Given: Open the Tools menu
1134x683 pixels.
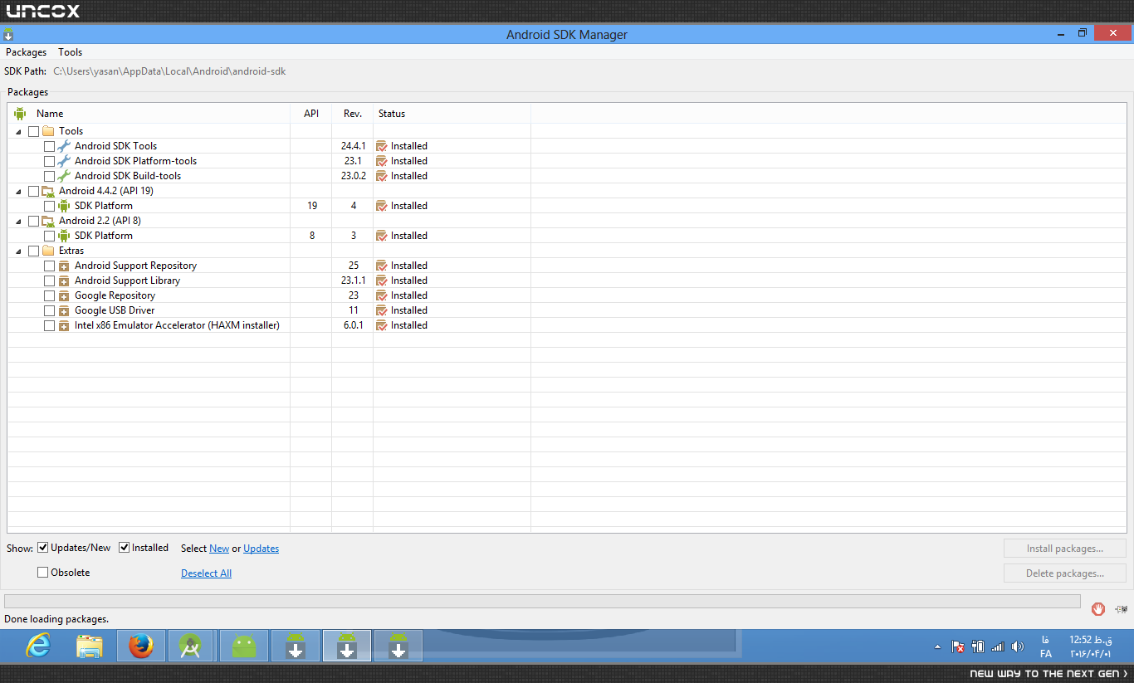Looking at the screenshot, I should (71, 52).
